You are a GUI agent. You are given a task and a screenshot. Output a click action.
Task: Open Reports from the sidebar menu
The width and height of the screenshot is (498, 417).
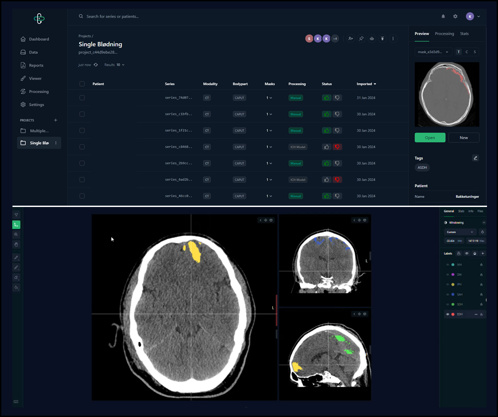pyautogui.click(x=36, y=65)
